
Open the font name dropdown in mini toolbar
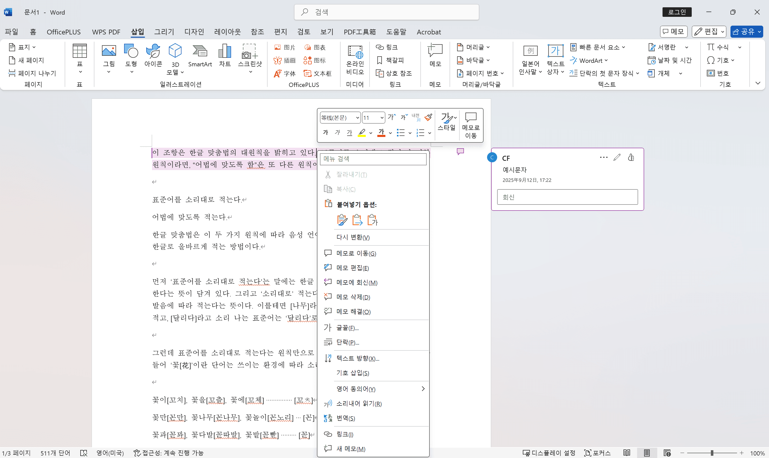click(x=357, y=118)
